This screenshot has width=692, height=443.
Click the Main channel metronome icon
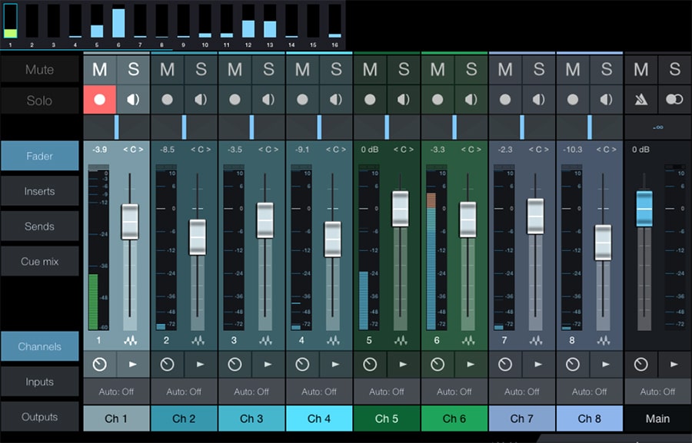pyautogui.click(x=640, y=100)
